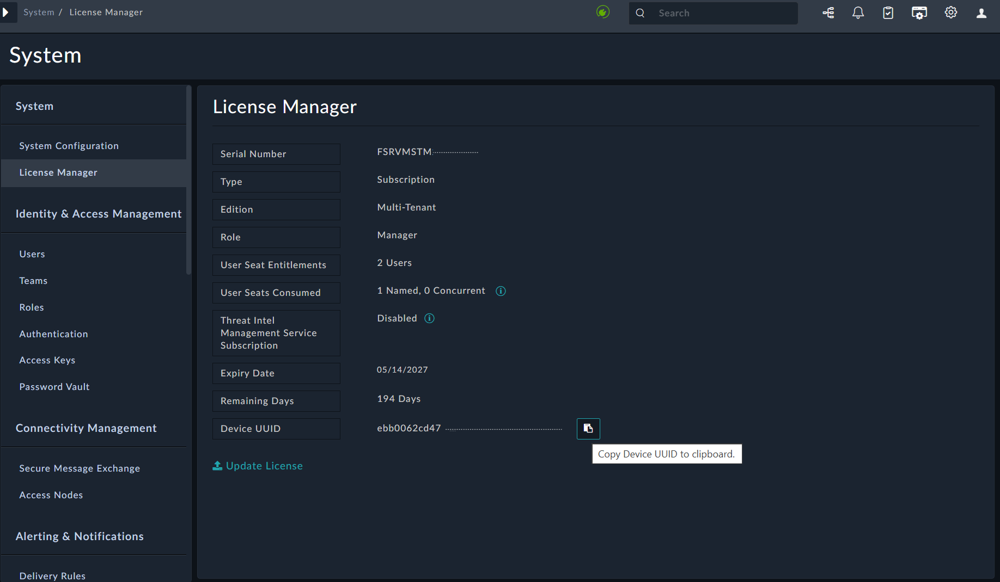Open the user profile icon
This screenshot has width=1000, height=582.
(981, 13)
